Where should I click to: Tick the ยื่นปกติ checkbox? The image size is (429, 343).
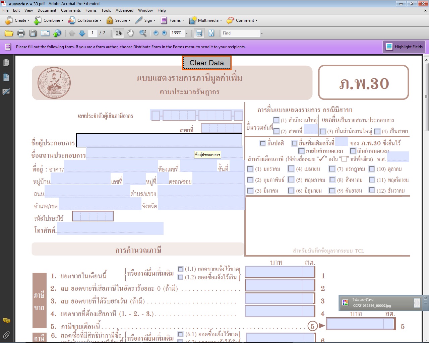[x=263, y=143]
